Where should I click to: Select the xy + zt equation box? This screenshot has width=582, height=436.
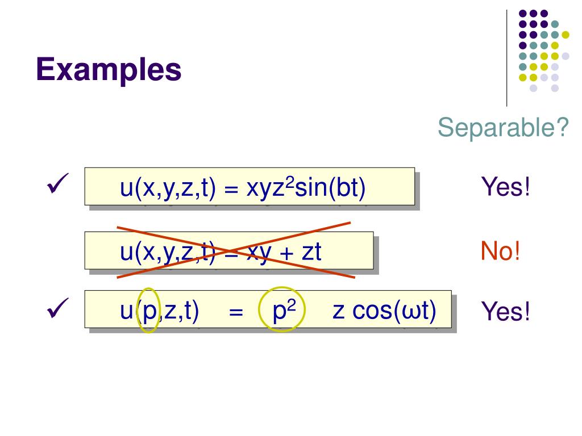point(229,250)
